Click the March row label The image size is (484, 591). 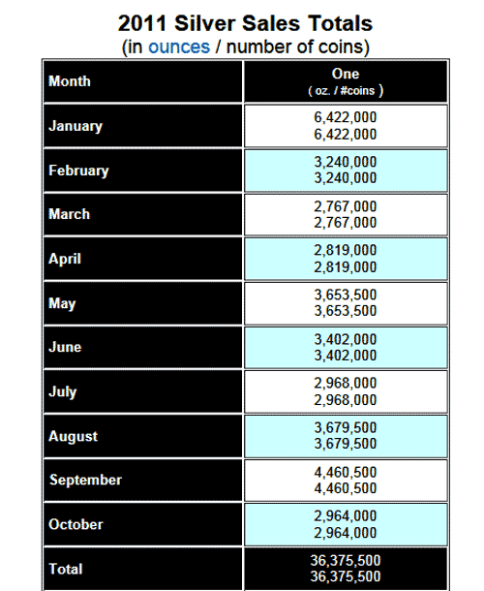(142, 214)
